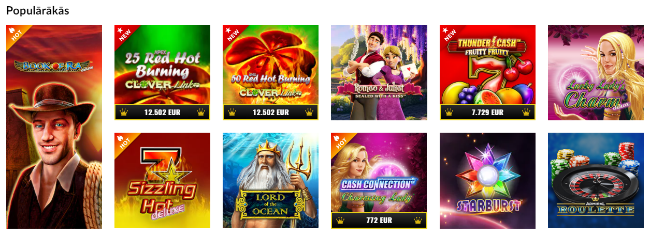650x237 pixels.
Task: Click the NEW badge on 50 Red Hot Burning
Action: (231, 34)
